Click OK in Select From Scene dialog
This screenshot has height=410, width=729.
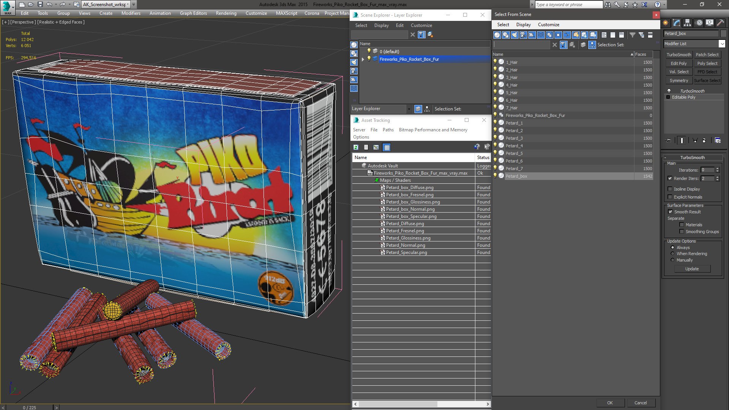(x=610, y=403)
